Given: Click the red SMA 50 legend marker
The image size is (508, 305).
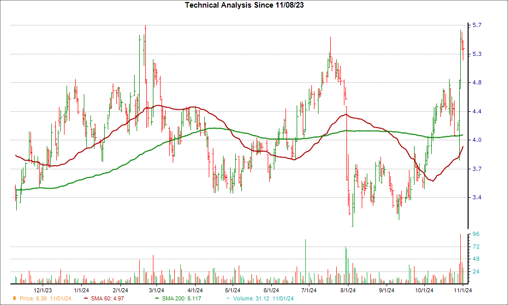Looking at the screenshot, I should point(86,298).
